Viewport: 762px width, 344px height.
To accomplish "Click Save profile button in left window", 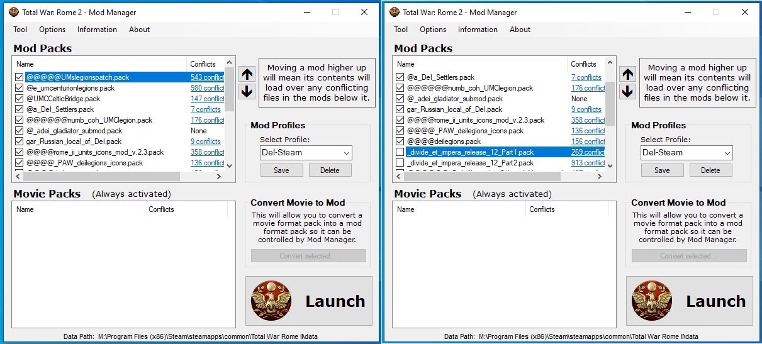I will pyautogui.click(x=281, y=170).
